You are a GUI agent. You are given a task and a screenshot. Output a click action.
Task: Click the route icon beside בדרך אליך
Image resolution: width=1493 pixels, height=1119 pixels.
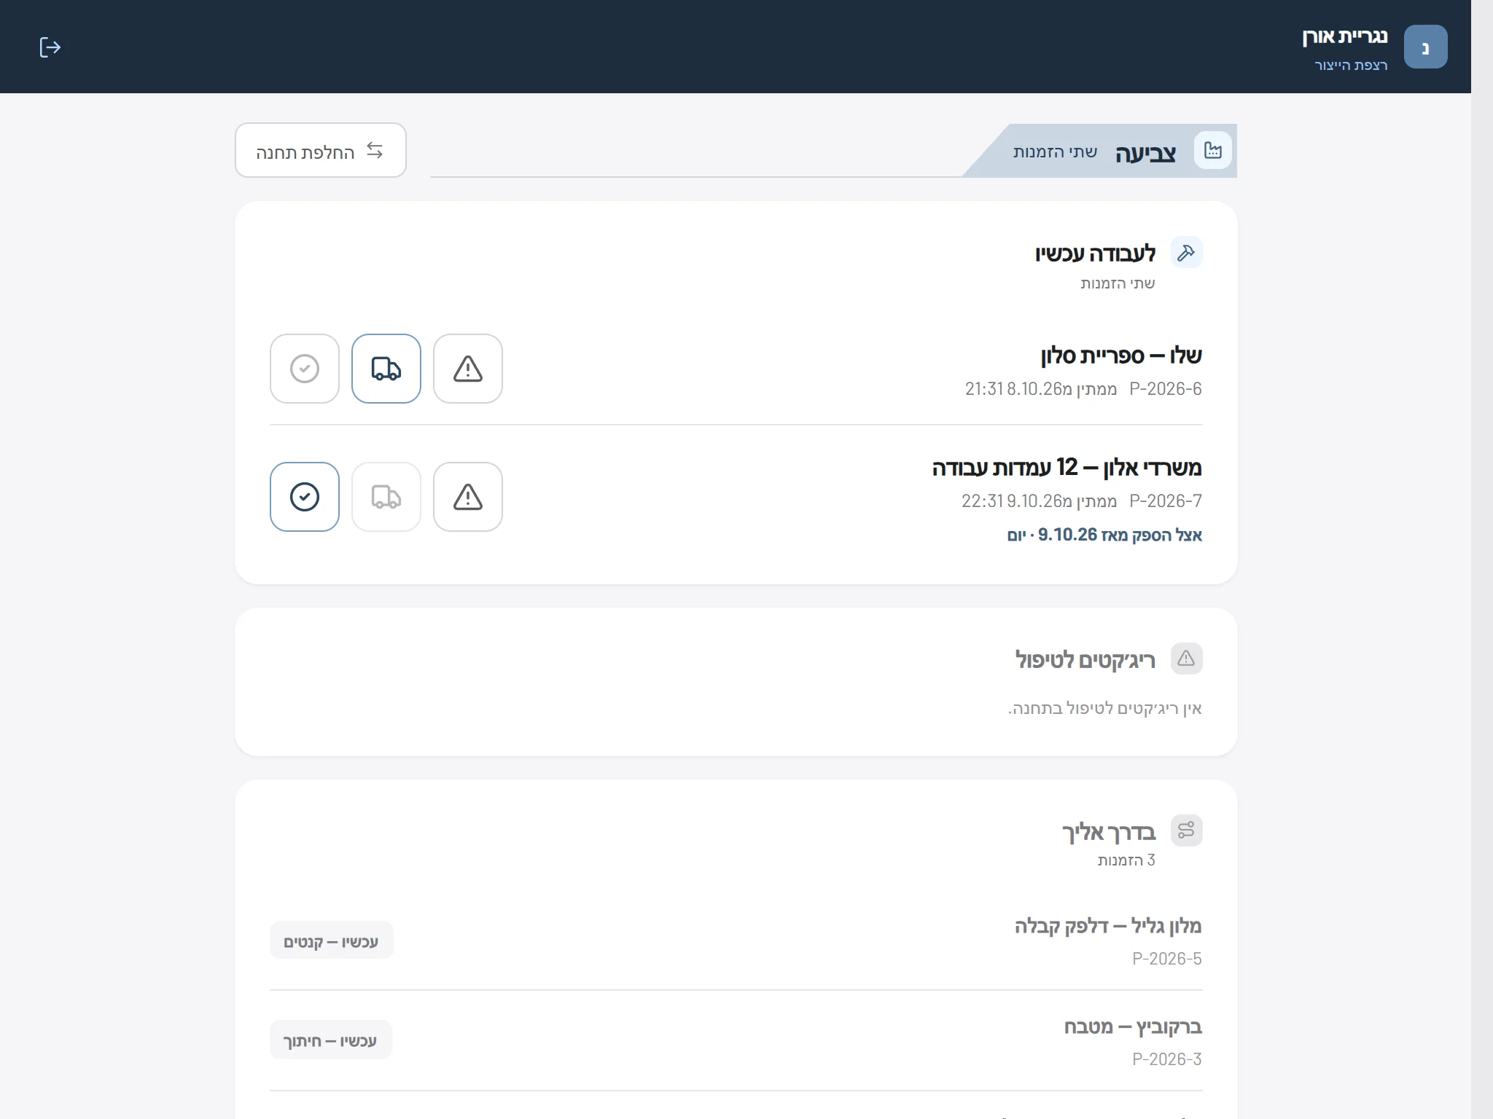[x=1187, y=831]
